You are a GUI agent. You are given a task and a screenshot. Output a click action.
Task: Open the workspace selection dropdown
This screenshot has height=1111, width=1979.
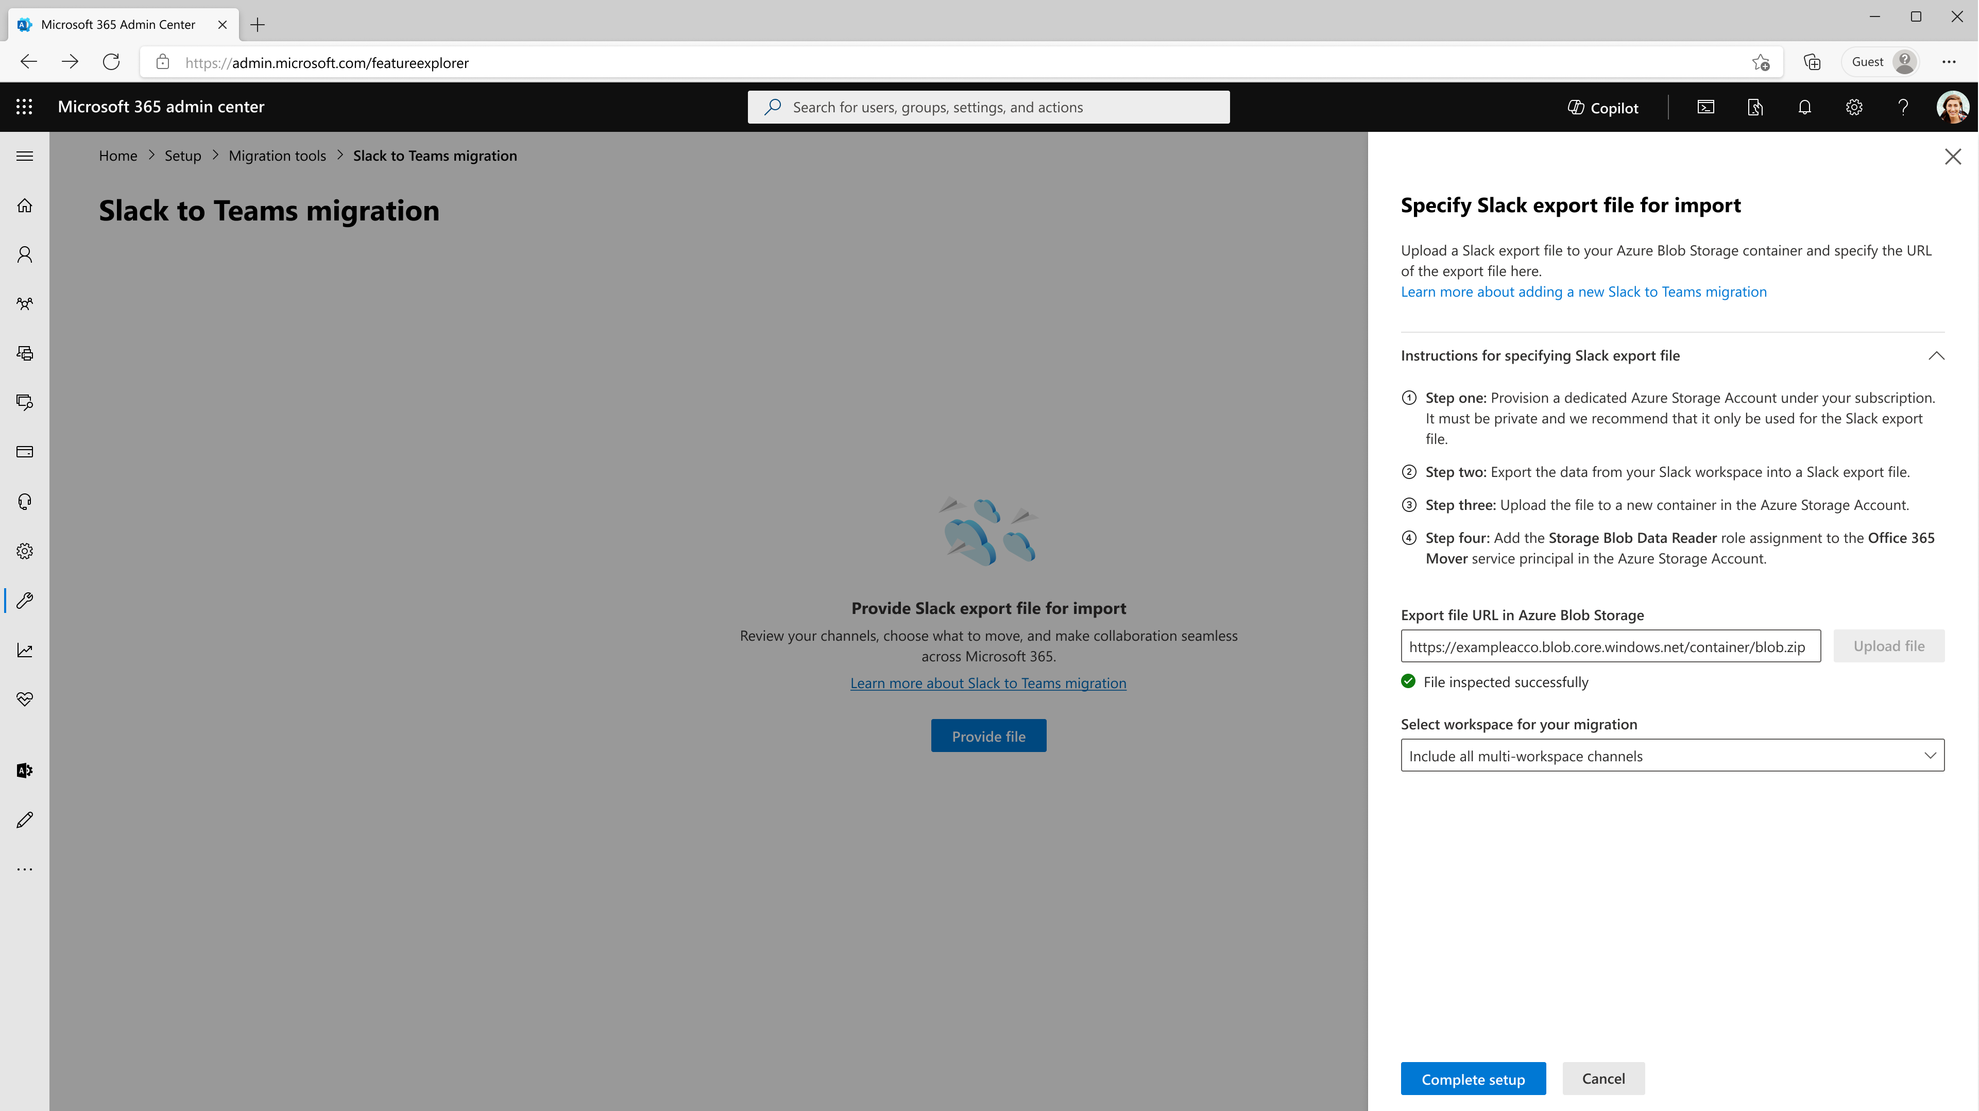tap(1671, 755)
